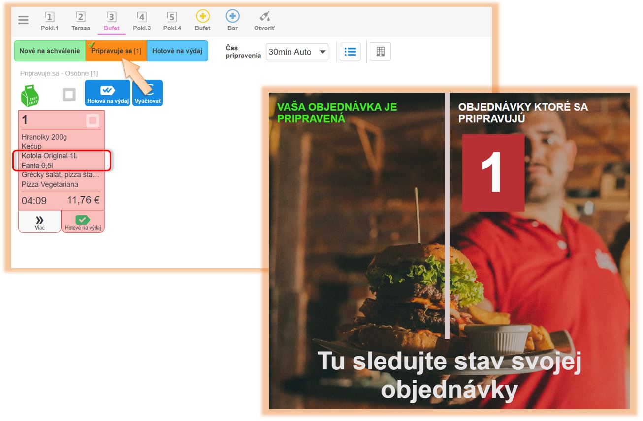Switch to the Terasa register
Screen dimensions: 643x421
pyautogui.click(x=81, y=21)
